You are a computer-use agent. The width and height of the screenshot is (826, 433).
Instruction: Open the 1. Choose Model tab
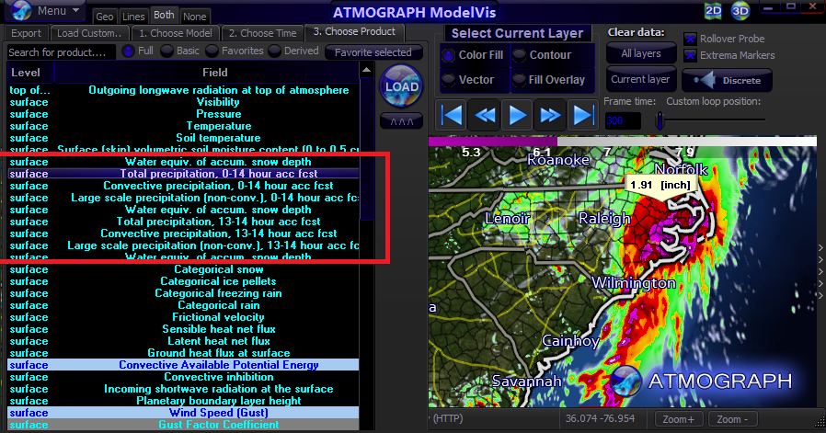pos(176,33)
